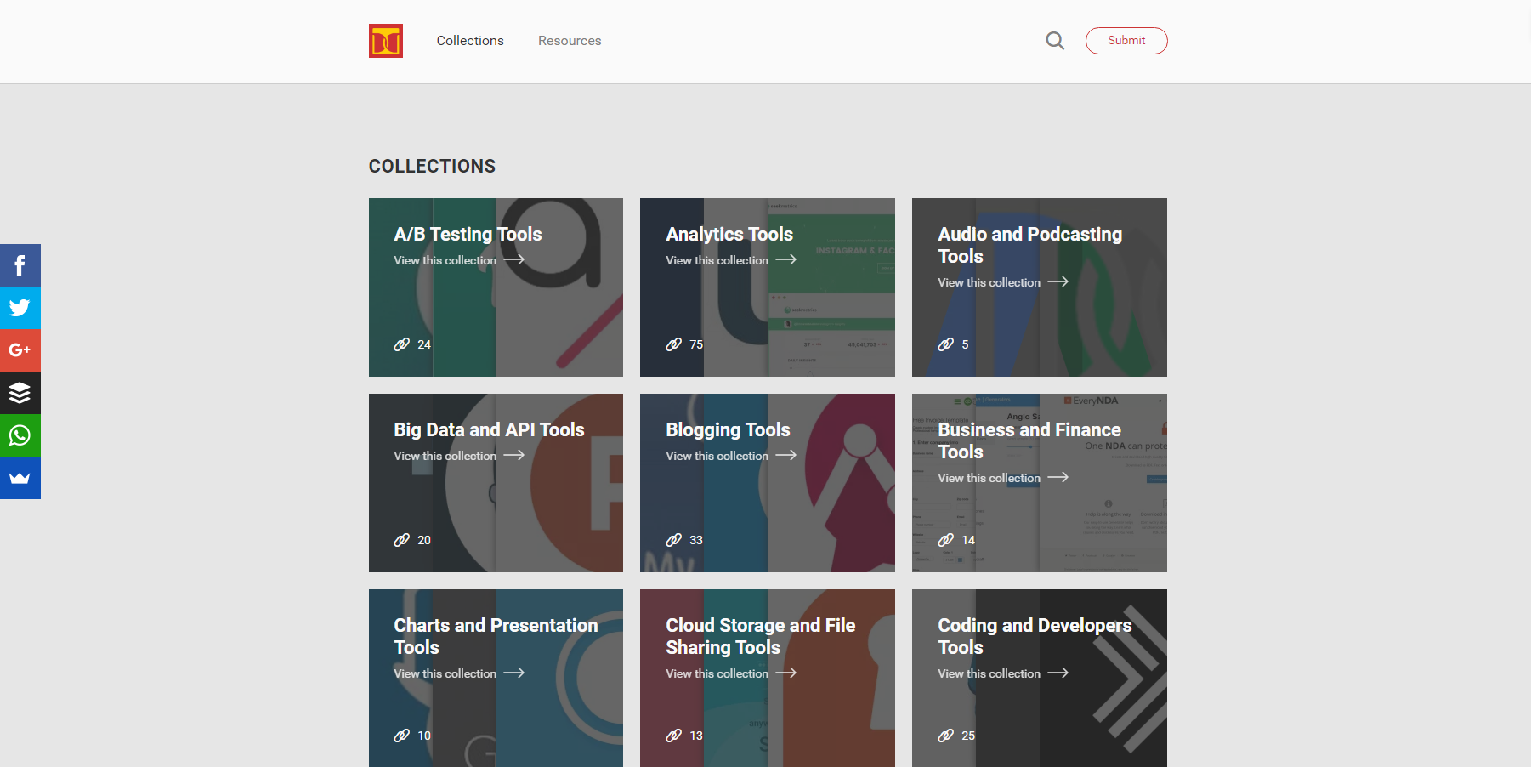
Task: Click link icon on Big Data and API card
Action: (x=402, y=540)
